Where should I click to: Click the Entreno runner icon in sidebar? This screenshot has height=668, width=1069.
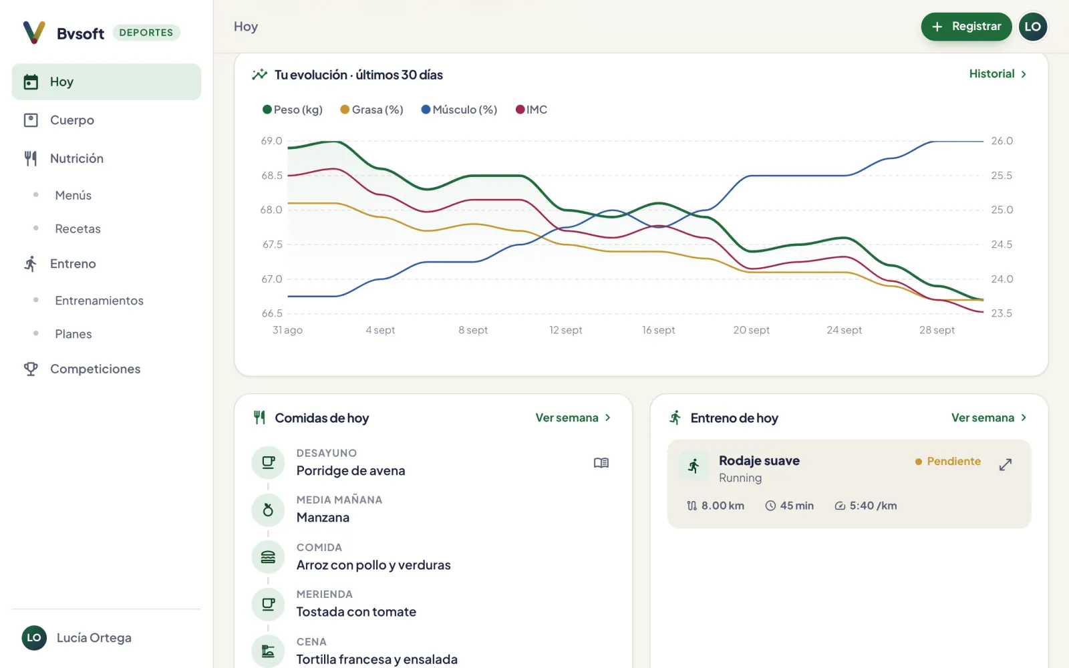click(x=31, y=264)
